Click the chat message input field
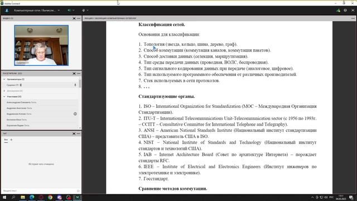Screen dimensions: 357x201 (39, 191)
